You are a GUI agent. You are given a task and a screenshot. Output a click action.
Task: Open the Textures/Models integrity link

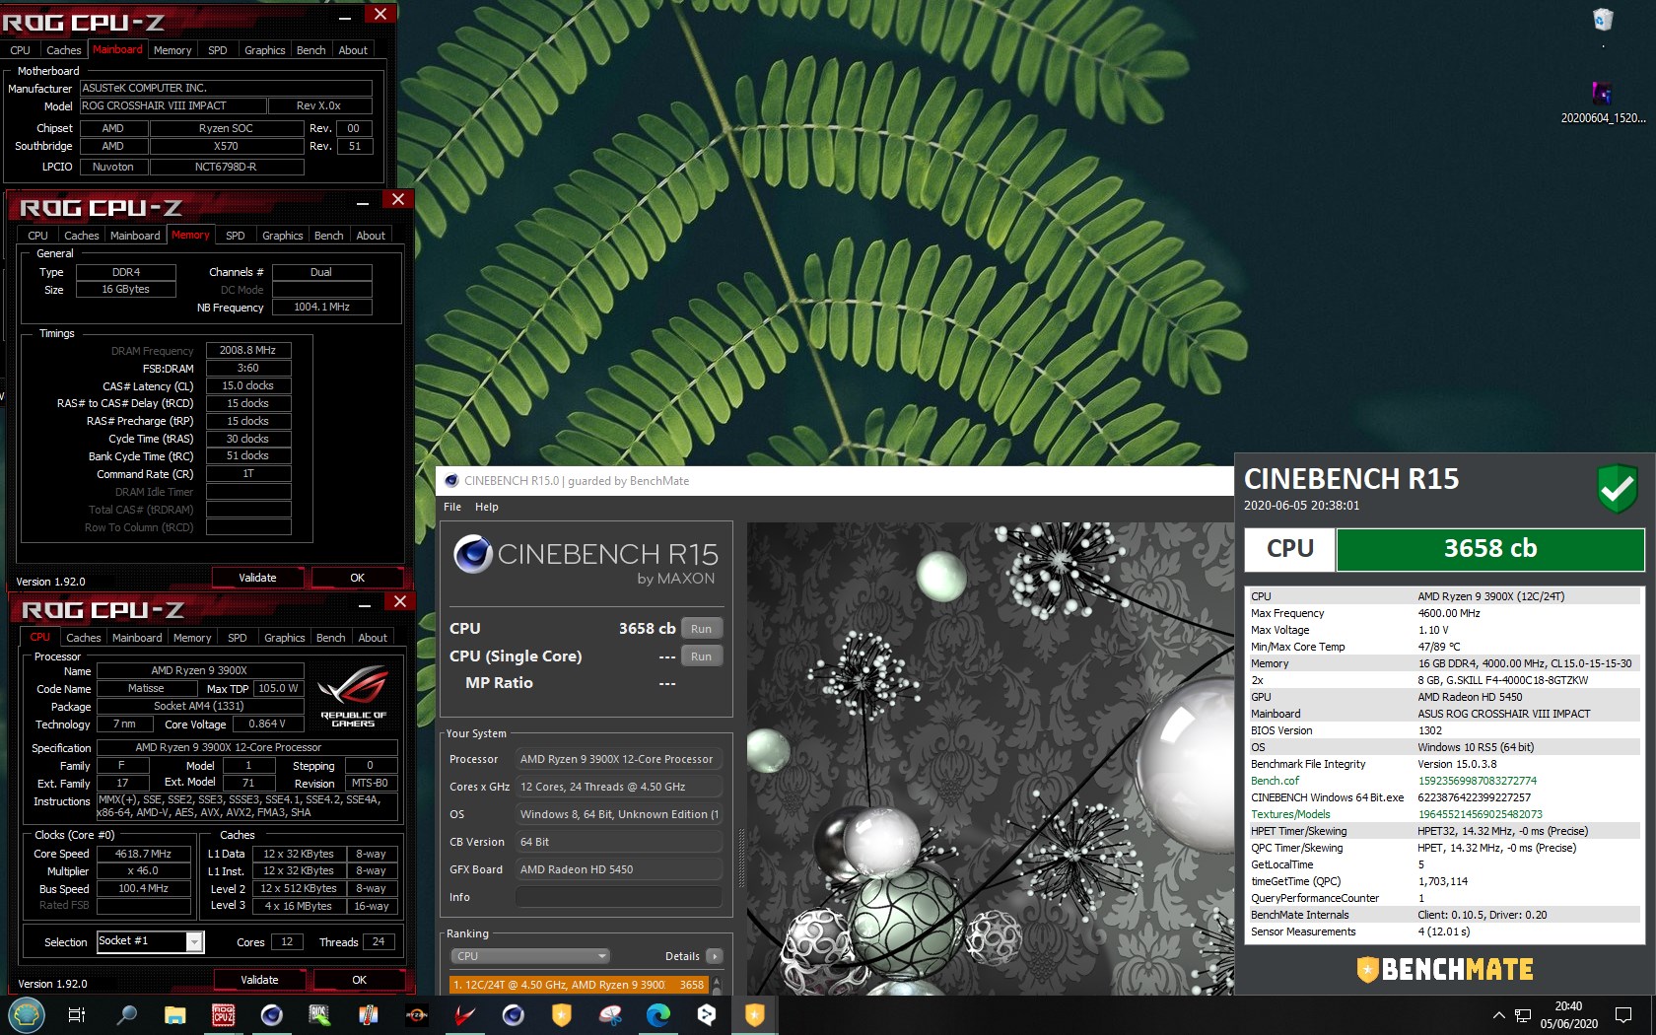[1290, 814]
